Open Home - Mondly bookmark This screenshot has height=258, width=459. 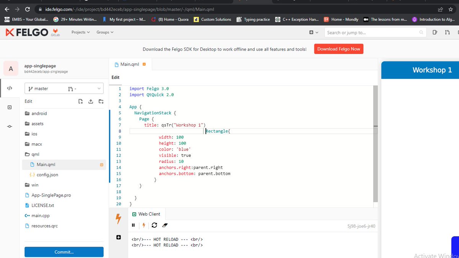341,19
